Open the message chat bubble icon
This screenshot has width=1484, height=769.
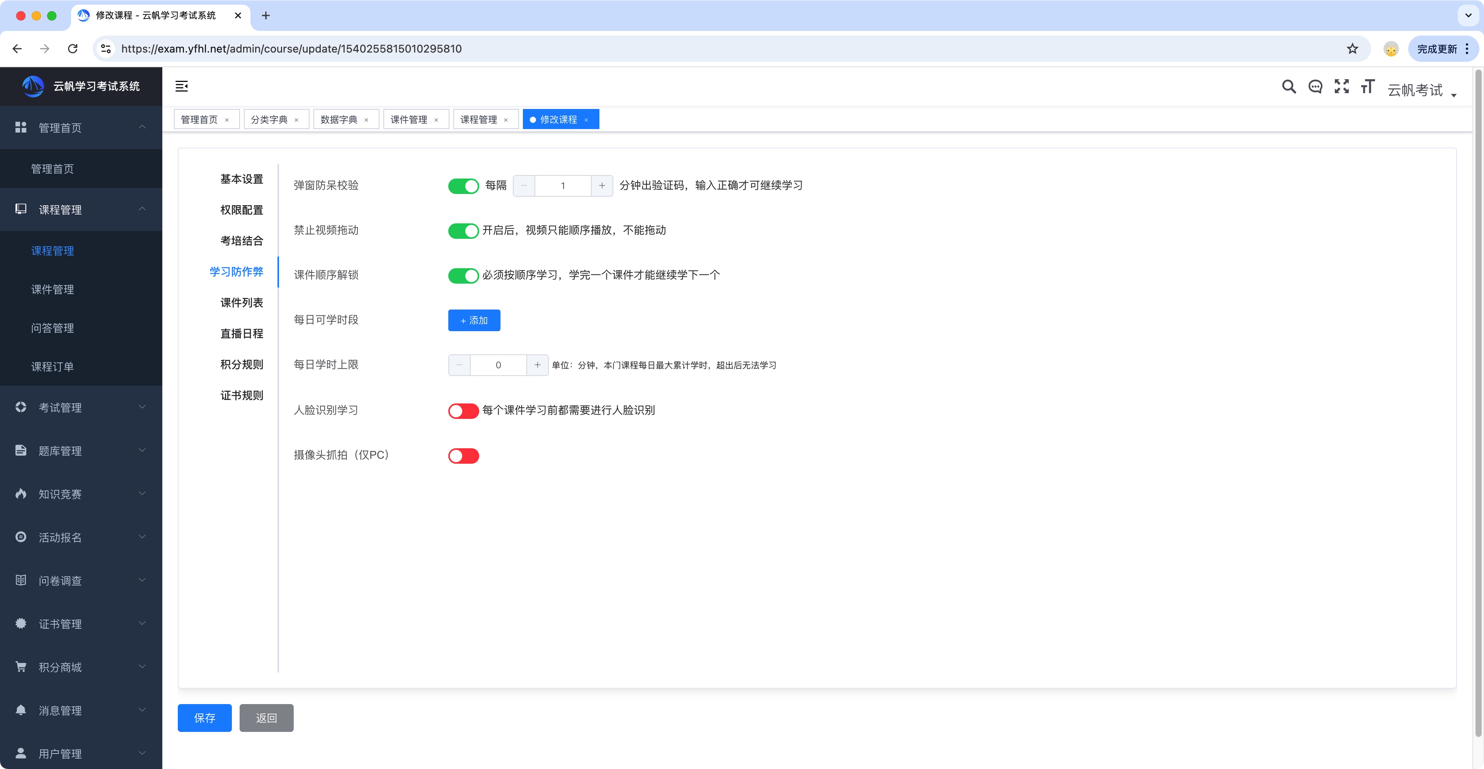[1315, 87]
